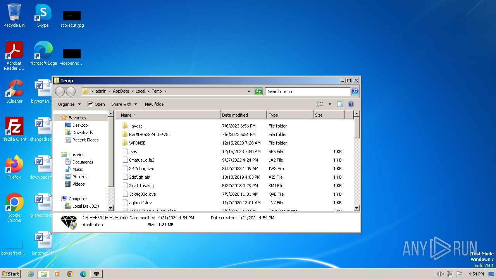The image size is (496, 279).
Task: Open the Start menu
Action: click(x=10, y=274)
